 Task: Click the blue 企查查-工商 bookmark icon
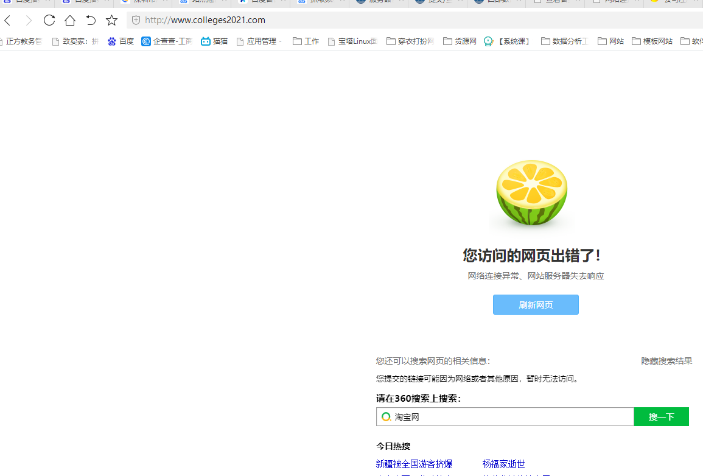(x=145, y=41)
